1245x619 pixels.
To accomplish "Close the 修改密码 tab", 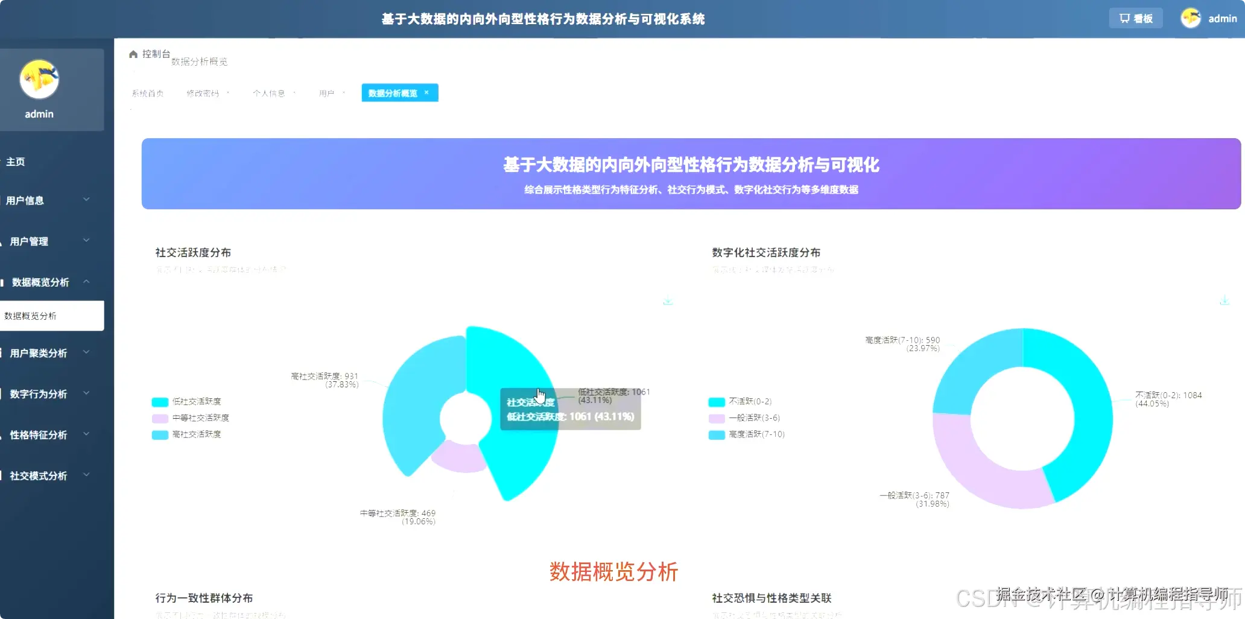I will click(x=228, y=93).
